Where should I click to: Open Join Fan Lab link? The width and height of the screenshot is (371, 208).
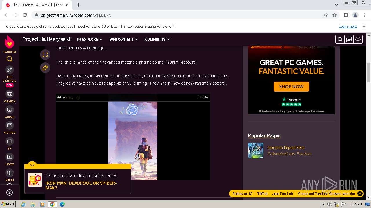click(x=283, y=194)
